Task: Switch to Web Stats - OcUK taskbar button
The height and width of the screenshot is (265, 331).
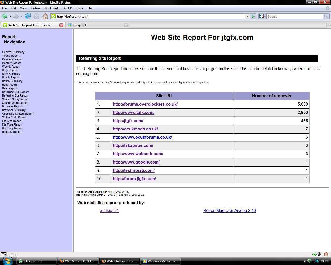Action: (x=78, y=261)
